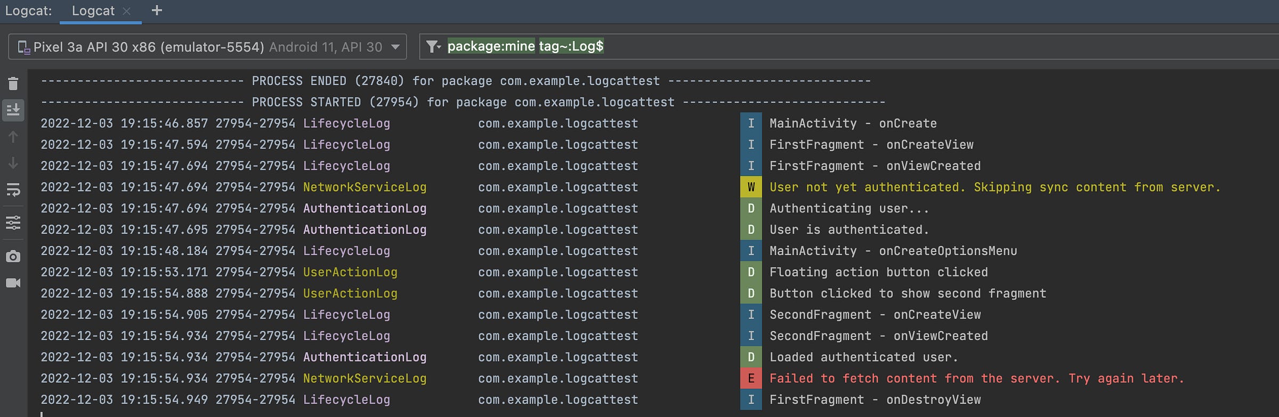
Task: Take a screenshot with the camera icon
Action: [13, 256]
